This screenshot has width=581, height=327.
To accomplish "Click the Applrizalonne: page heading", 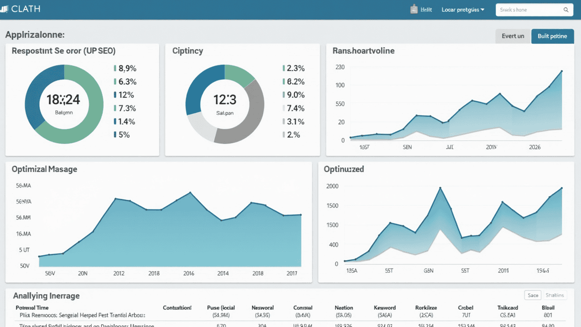I will coord(34,35).
